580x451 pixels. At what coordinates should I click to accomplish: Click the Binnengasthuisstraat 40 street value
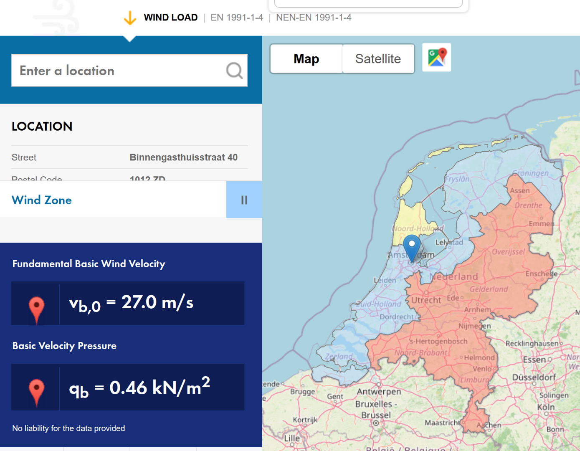click(x=183, y=157)
